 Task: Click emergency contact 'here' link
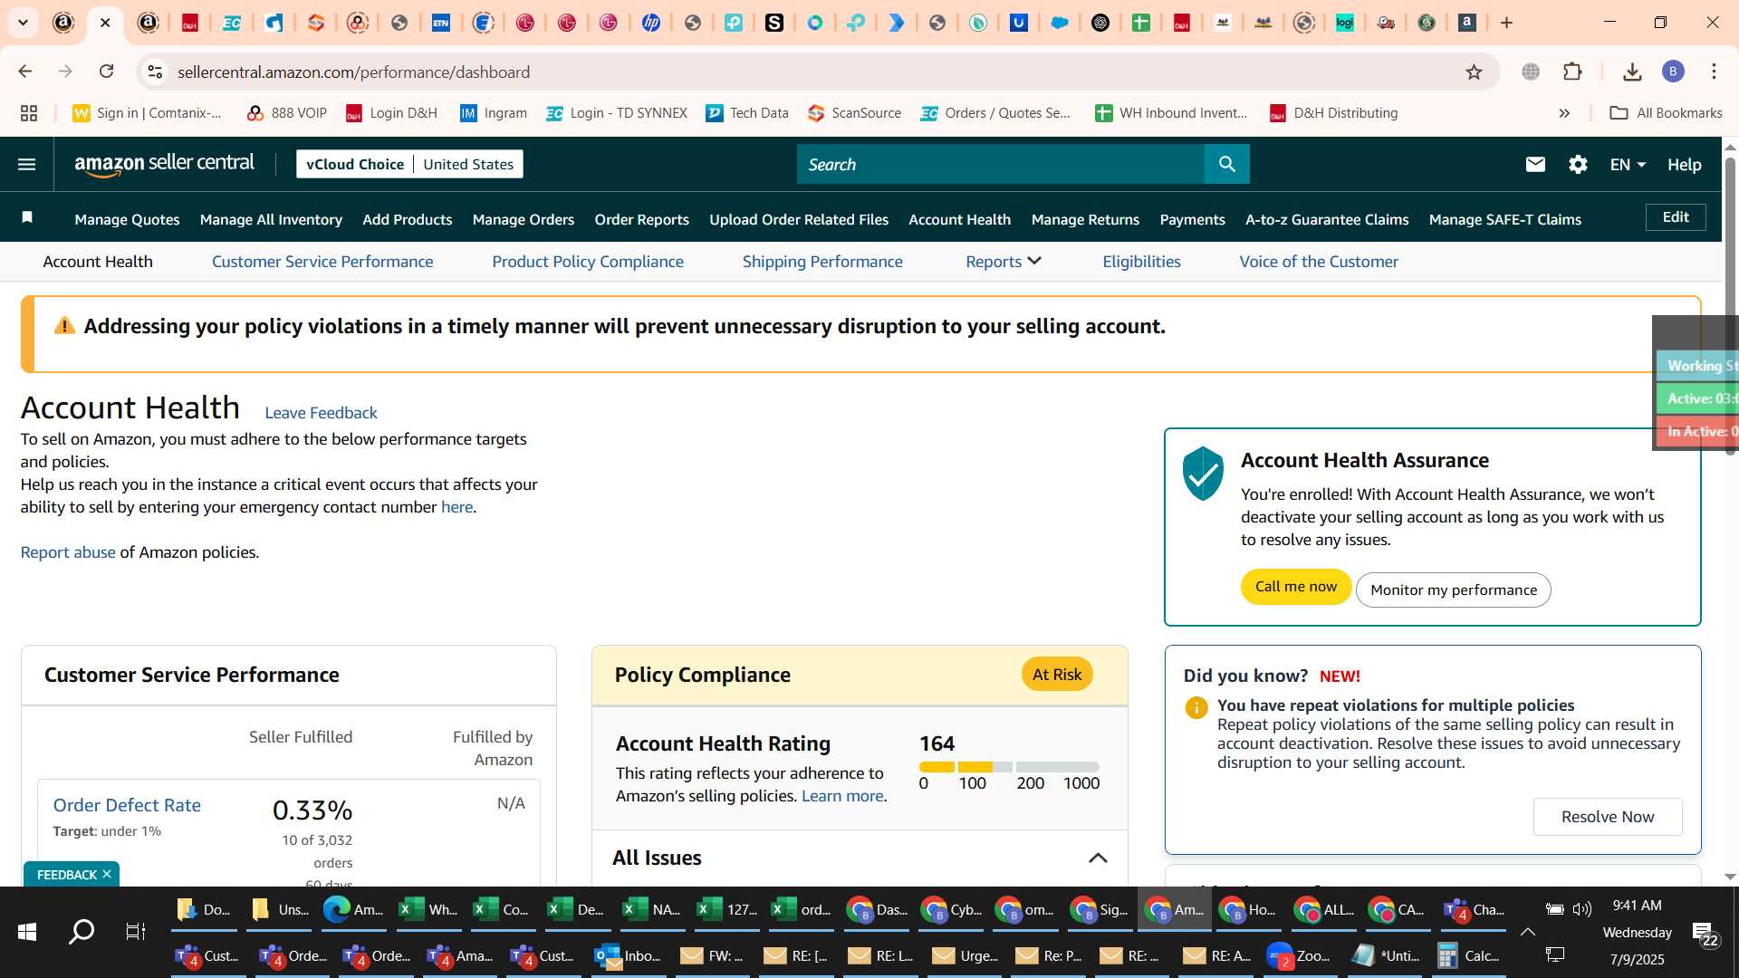(456, 507)
